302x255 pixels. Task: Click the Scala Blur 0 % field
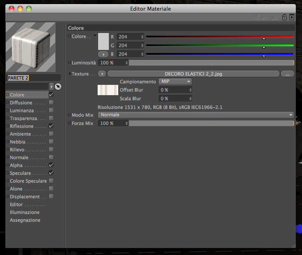pyautogui.click(x=175, y=98)
